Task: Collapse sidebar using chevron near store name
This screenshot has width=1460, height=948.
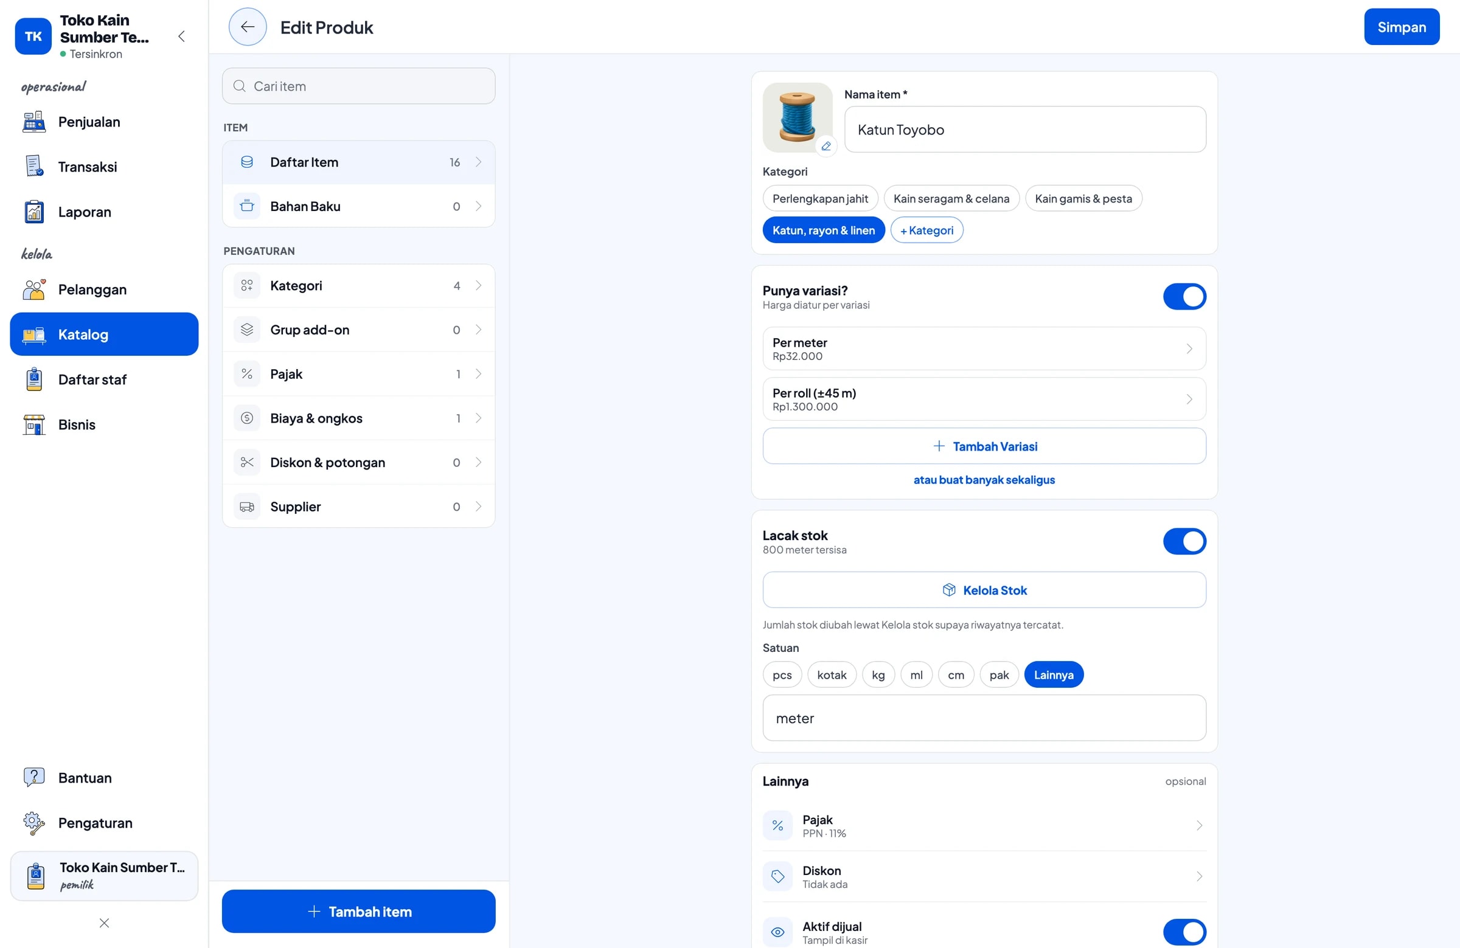Action: [181, 36]
